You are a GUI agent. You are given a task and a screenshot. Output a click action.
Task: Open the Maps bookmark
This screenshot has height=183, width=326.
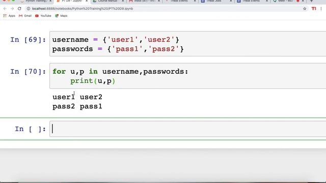pyautogui.click(x=61, y=16)
